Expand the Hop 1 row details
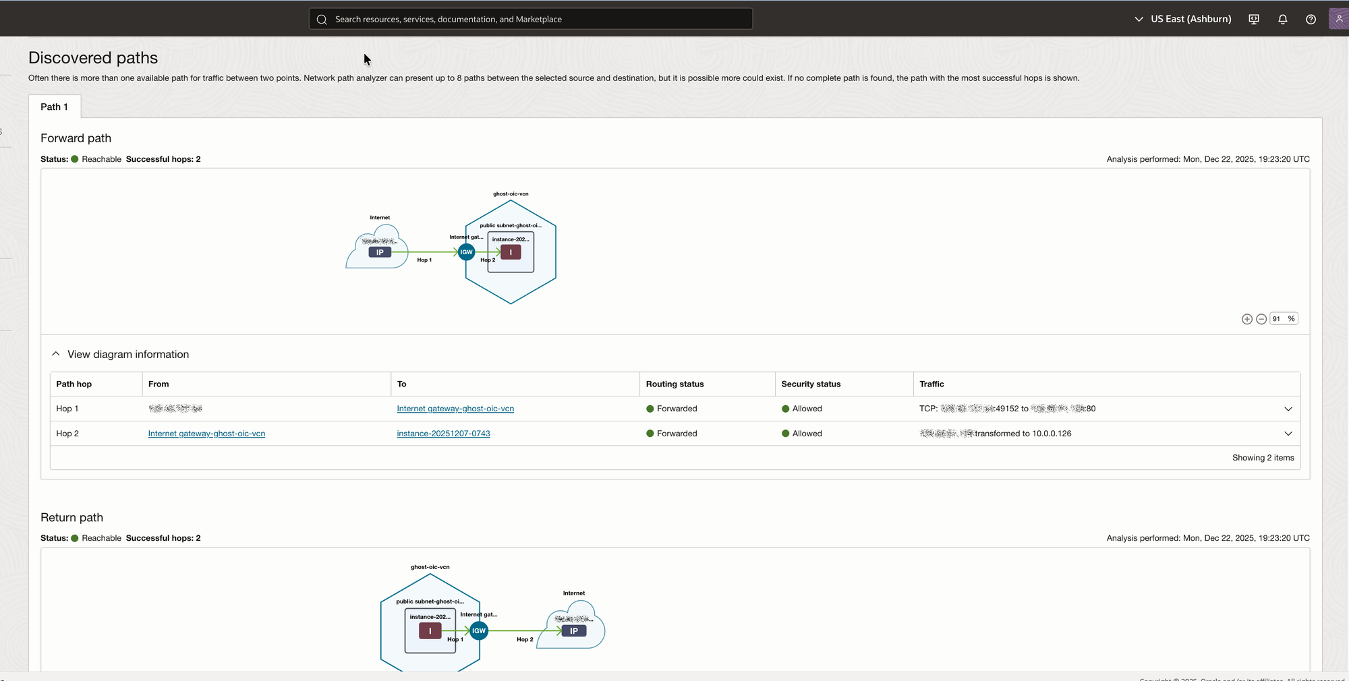1349x681 pixels. [1288, 409]
